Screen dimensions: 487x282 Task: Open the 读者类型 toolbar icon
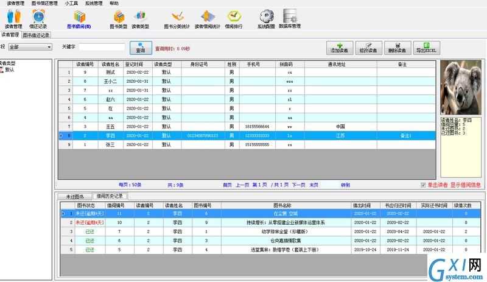click(141, 19)
